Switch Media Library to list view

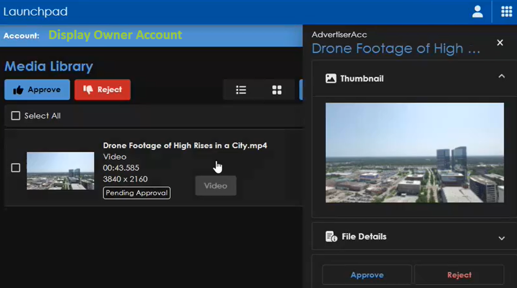tap(241, 90)
